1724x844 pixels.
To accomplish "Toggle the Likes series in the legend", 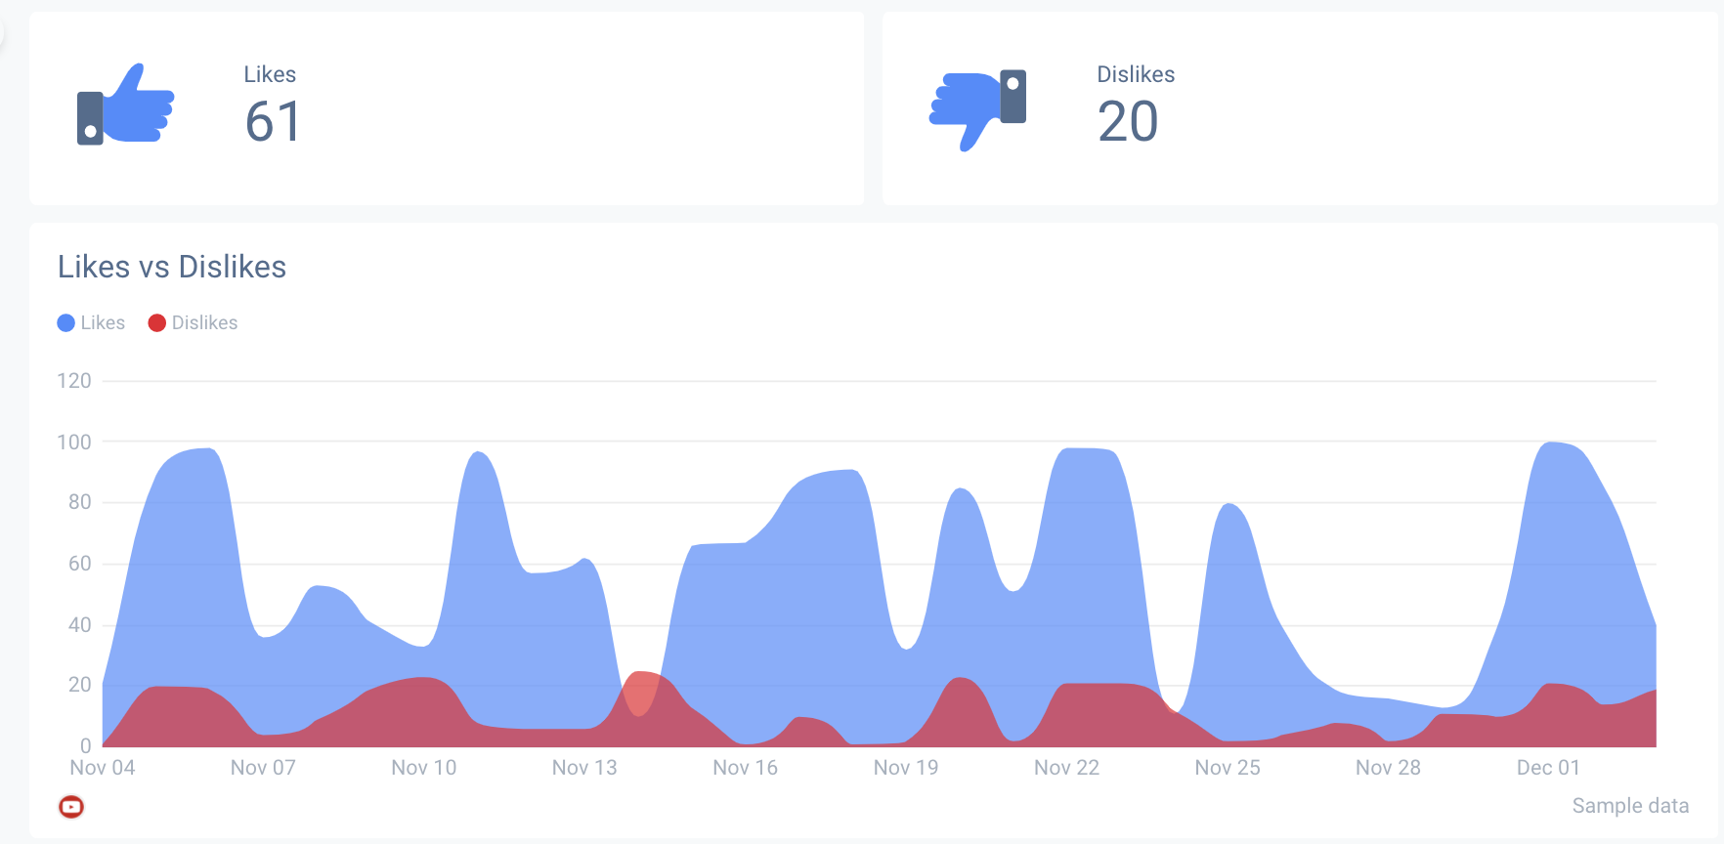I will point(91,322).
